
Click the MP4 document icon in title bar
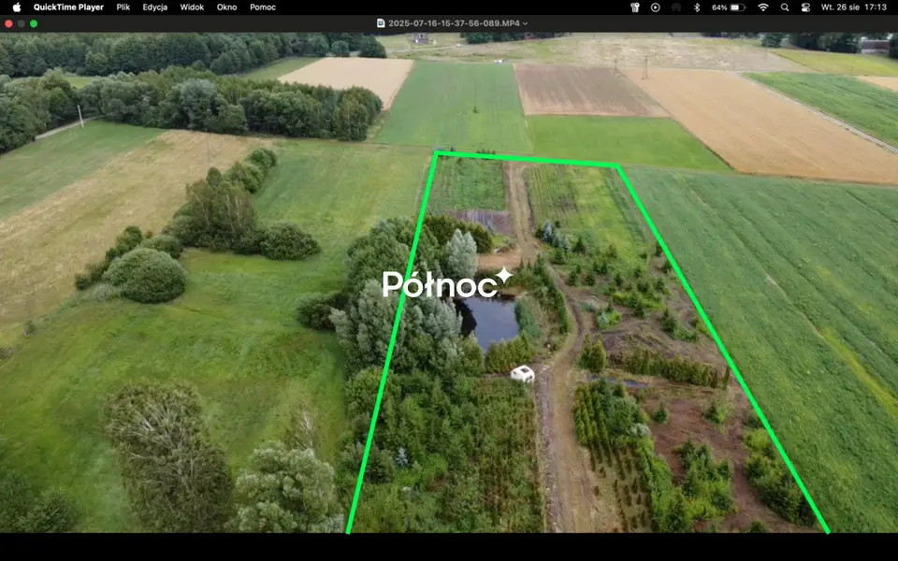point(381,23)
